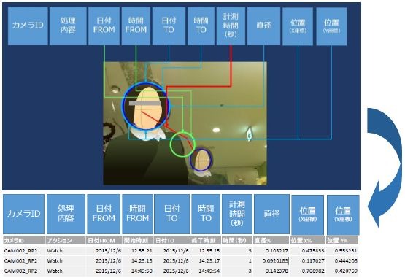Click the 日付TO box above the table
405x278 pixels.
(x=171, y=215)
